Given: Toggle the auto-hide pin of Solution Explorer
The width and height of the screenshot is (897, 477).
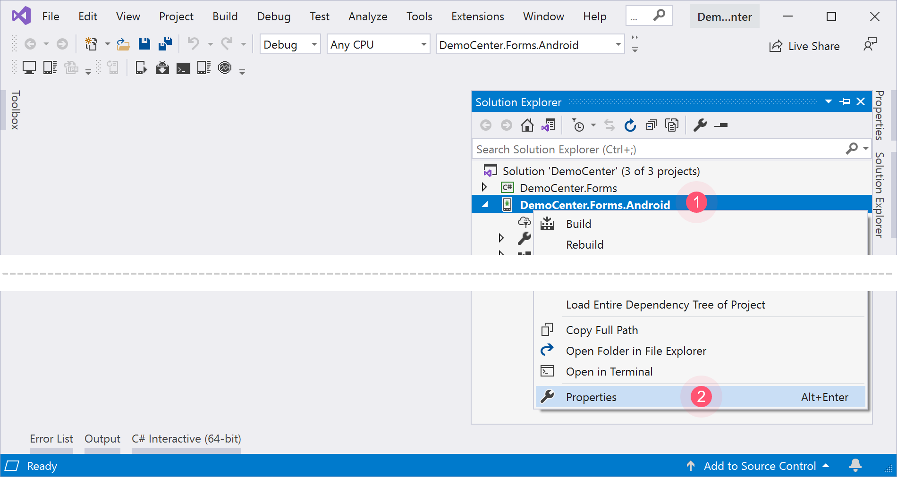Looking at the screenshot, I should (845, 102).
